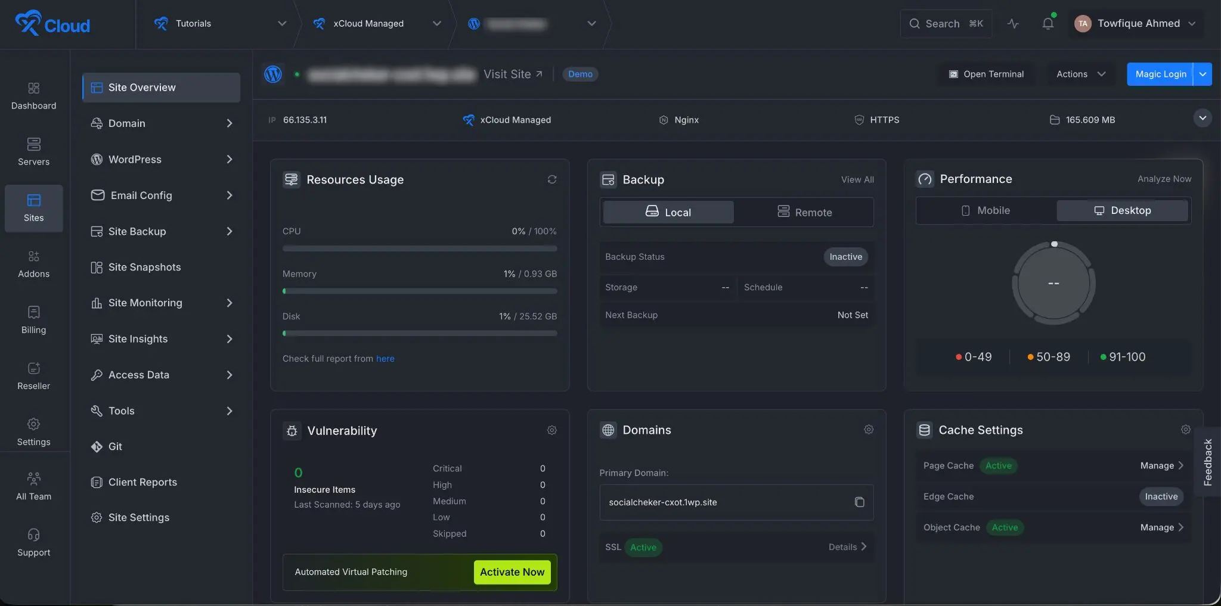Screen dimensions: 1221x606
Task: Open the Feedback side tab
Action: (1208, 462)
